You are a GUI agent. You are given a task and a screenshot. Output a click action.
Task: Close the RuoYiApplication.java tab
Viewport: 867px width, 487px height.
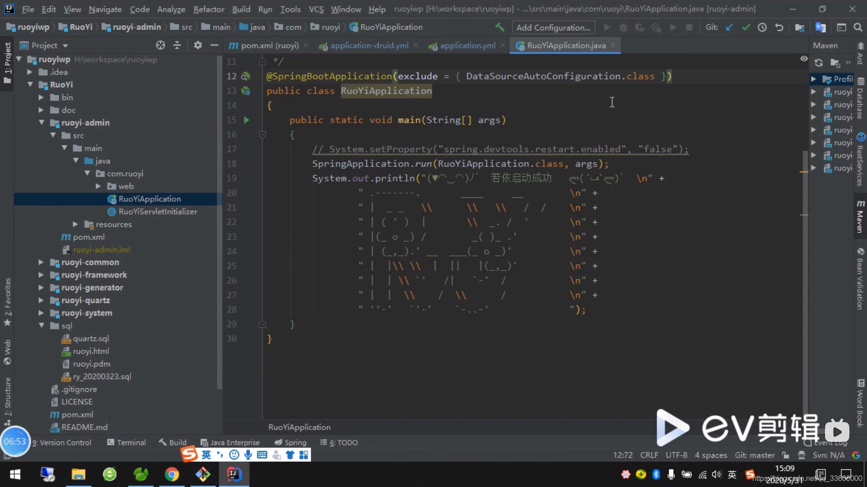point(613,45)
